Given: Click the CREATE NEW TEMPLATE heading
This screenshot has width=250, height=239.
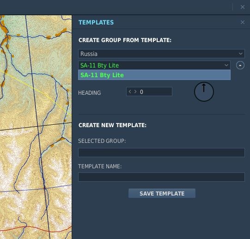Looking at the screenshot, I should tap(112, 125).
